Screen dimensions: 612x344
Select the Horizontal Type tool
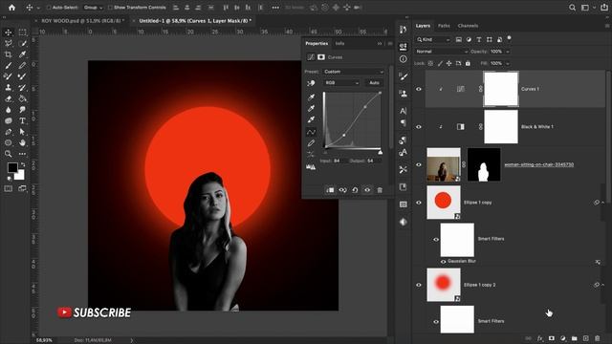(x=22, y=121)
